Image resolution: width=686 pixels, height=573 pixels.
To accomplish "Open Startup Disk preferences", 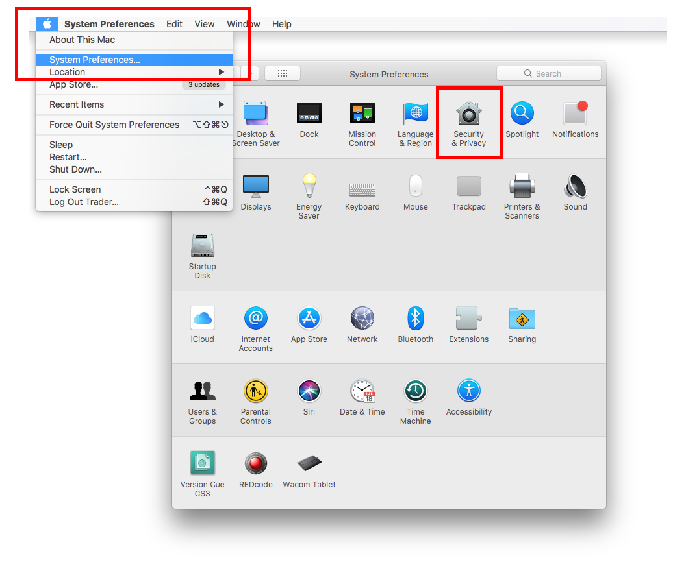I will [x=203, y=256].
